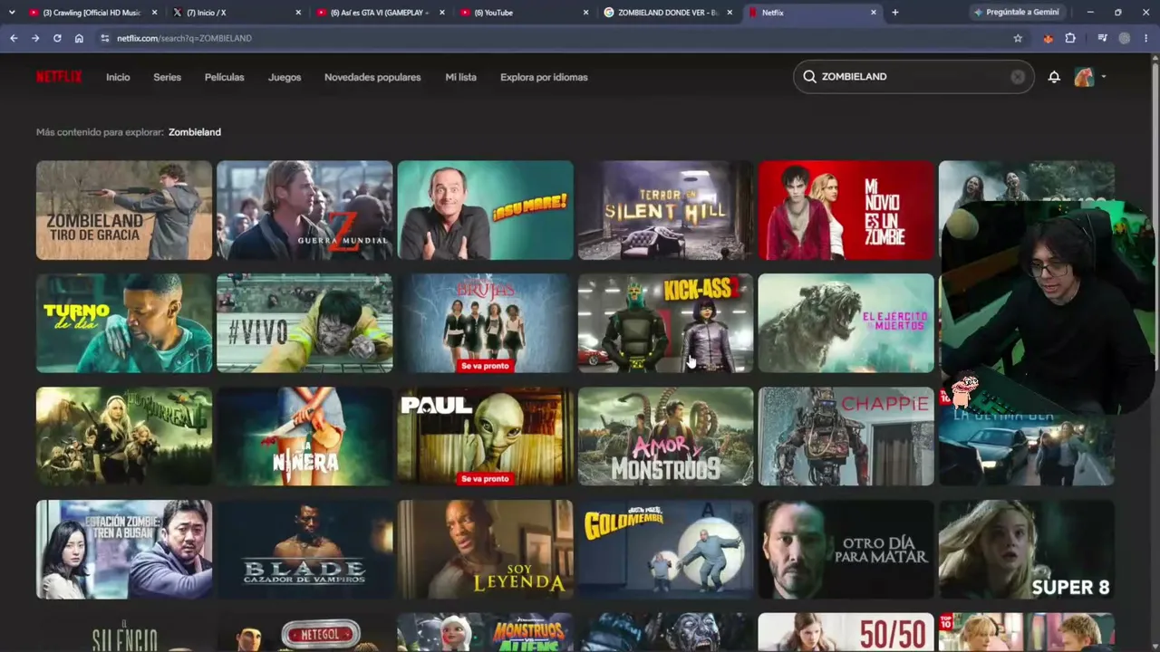Close the GTA VI gameplay tab
1160x652 pixels.
[442, 13]
